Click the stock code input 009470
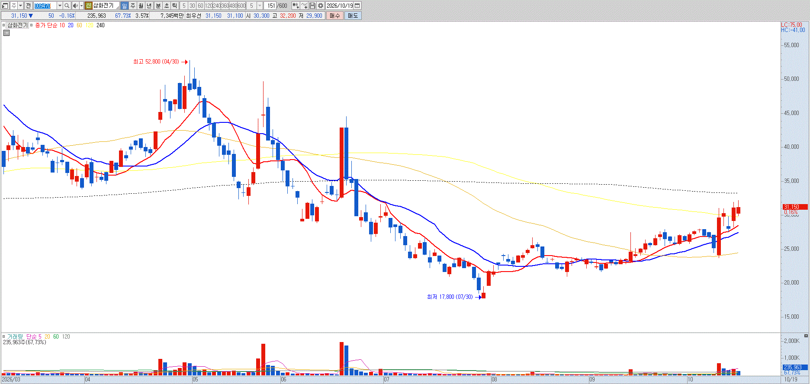Viewport: 810px width, 384px height. point(45,6)
